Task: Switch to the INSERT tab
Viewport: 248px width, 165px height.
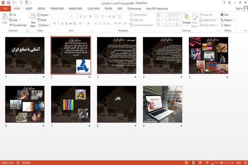Action: click(x=29, y=9)
